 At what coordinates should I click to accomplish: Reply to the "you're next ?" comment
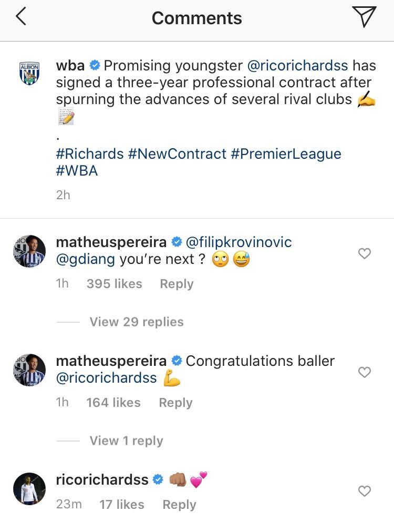click(x=177, y=284)
